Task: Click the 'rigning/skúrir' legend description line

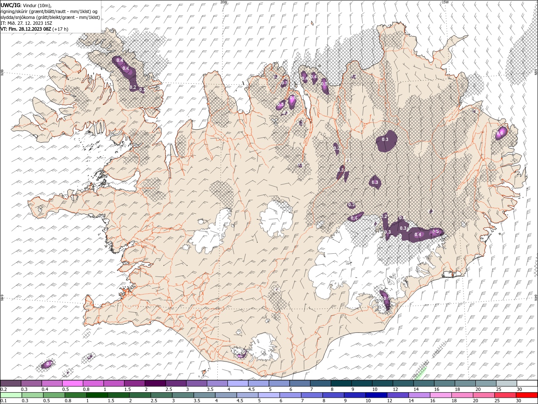Action: pyautogui.click(x=49, y=11)
